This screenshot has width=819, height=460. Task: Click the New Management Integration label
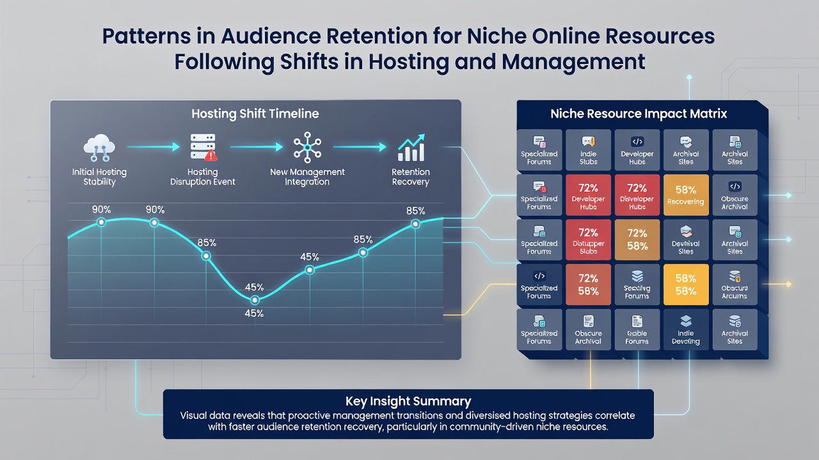pyautogui.click(x=306, y=177)
